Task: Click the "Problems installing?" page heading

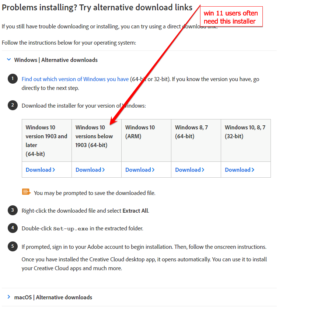Action: coord(97,7)
